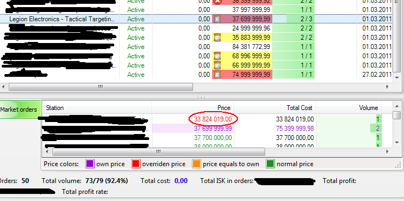
Task: Click the Total profit rate label
Action: (x=85, y=192)
